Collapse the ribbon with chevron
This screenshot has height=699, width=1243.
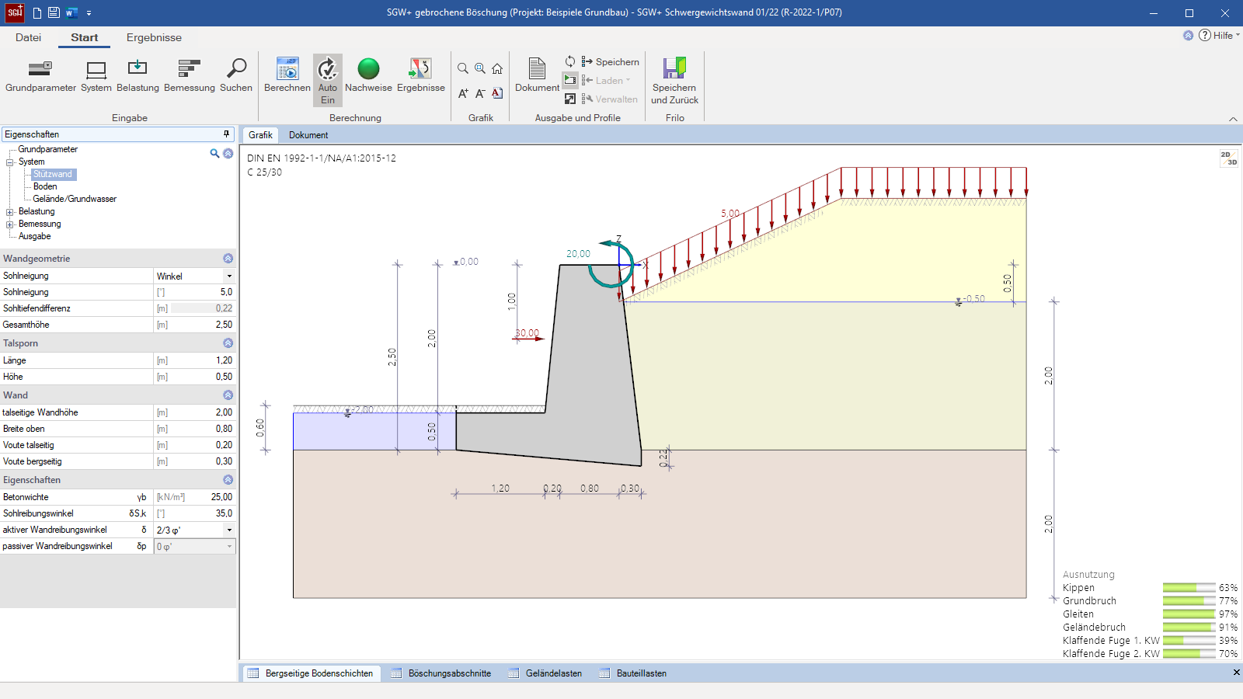1233,119
